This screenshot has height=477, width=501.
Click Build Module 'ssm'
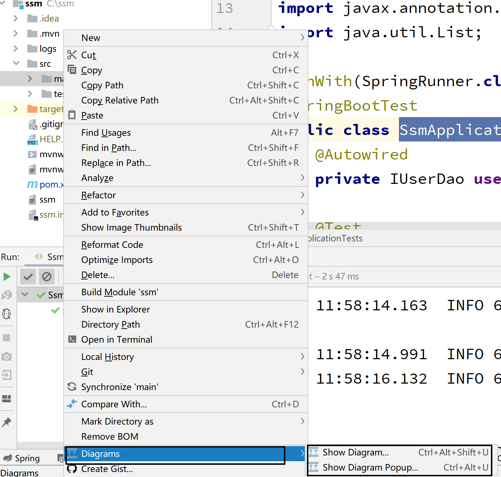186,292
